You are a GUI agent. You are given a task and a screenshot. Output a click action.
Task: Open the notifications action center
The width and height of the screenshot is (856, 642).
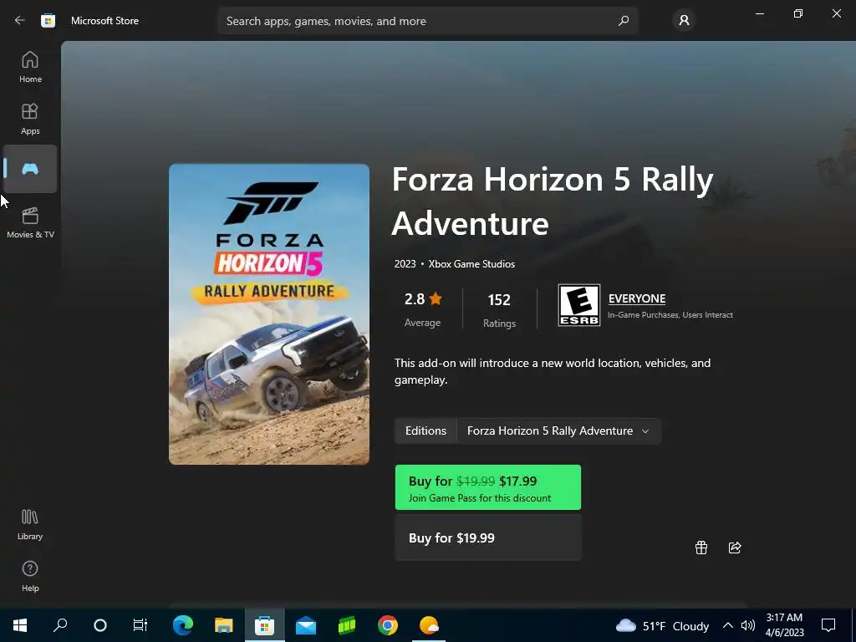[x=828, y=625]
